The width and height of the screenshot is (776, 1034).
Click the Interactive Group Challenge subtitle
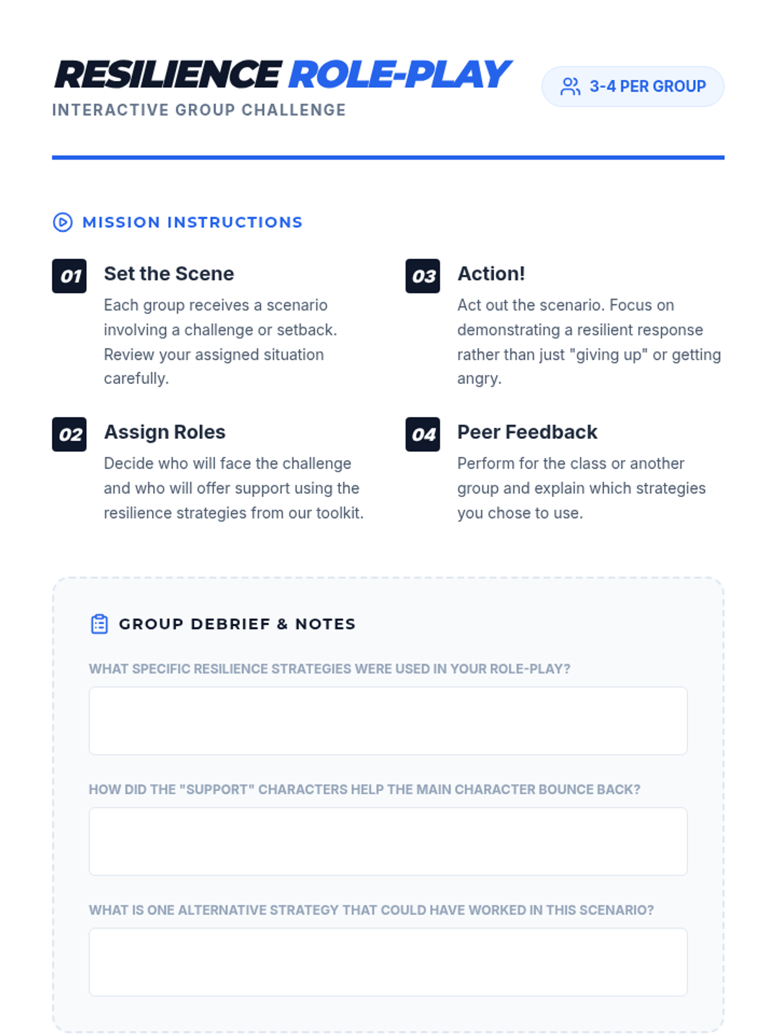pyautogui.click(x=199, y=110)
